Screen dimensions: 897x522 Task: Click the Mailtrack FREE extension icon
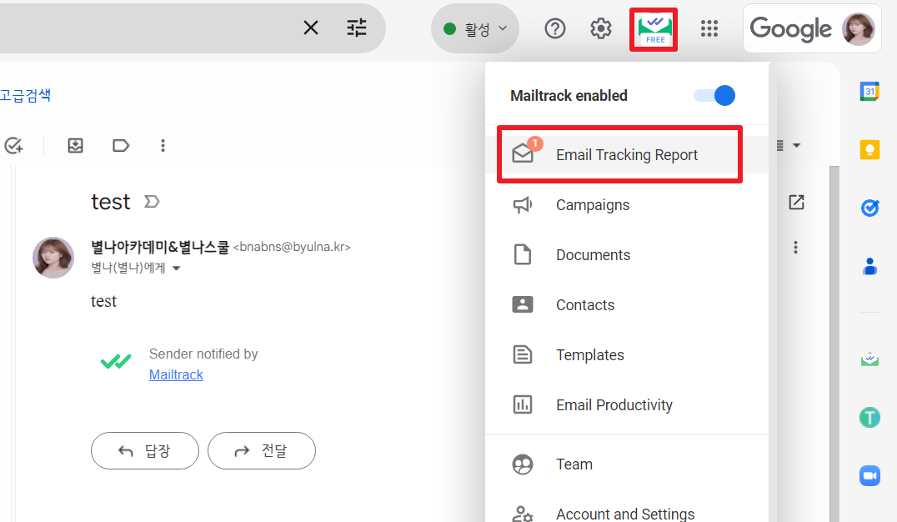point(654,29)
